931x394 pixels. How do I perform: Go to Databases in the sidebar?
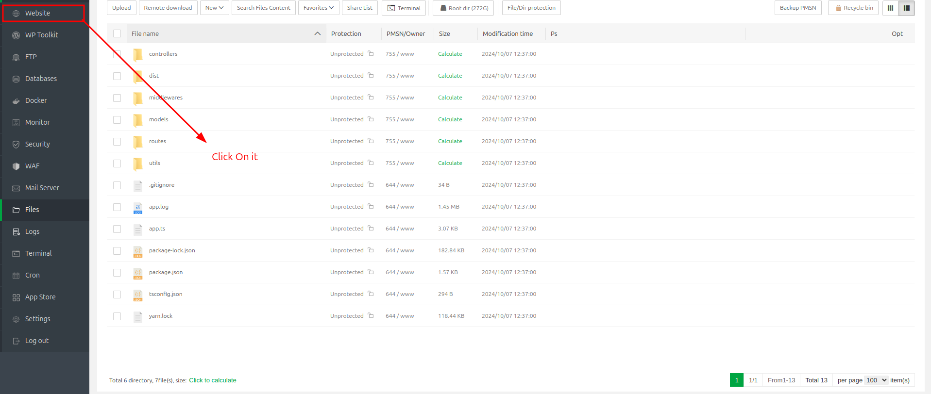[x=45, y=79]
